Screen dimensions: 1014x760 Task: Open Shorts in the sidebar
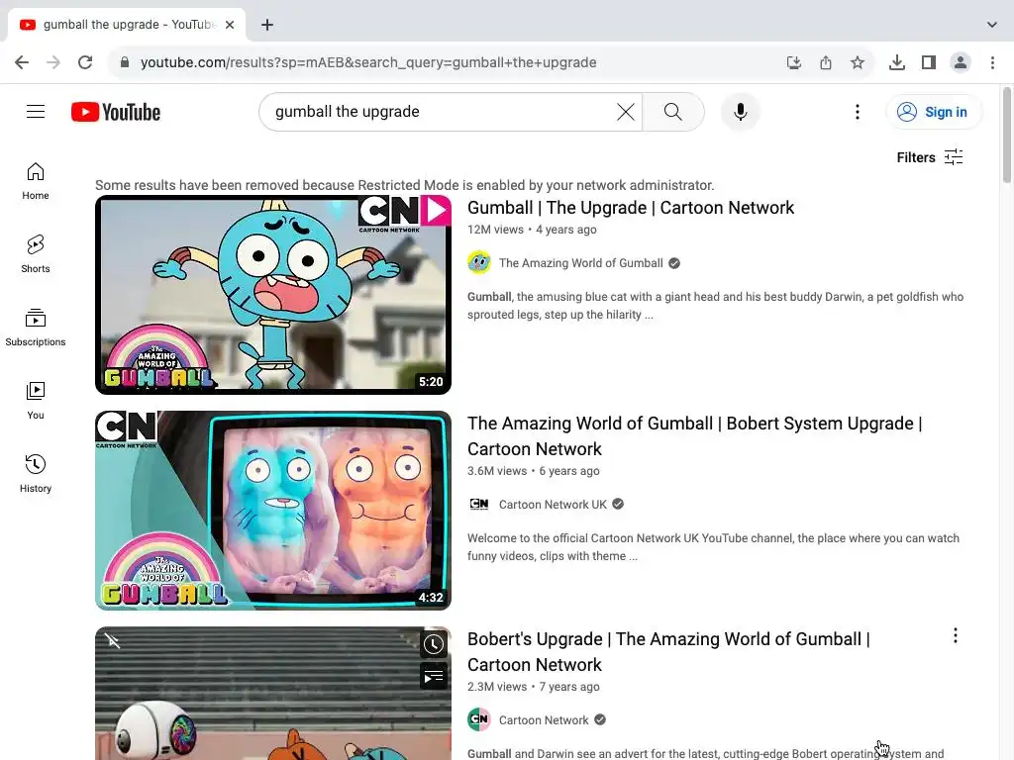coord(36,254)
